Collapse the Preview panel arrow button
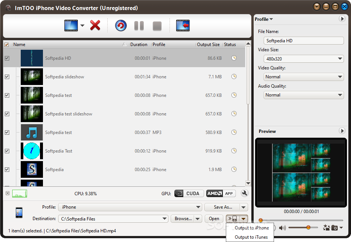Viewport: 351px width, 242px height. pyautogui.click(x=342, y=131)
